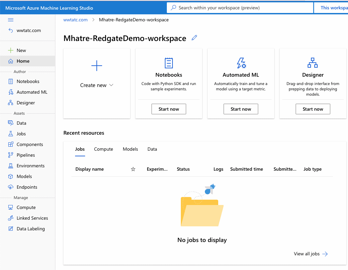Screen dimensions: 348x270
Task: Click the Home house icon in sidebar
Action: click(11, 61)
